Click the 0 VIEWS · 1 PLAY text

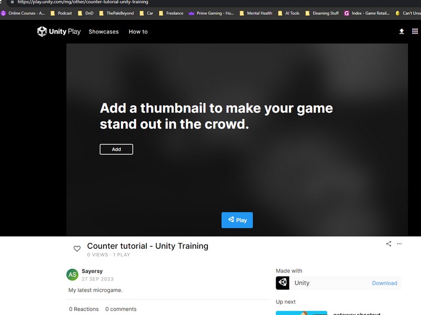(x=108, y=255)
